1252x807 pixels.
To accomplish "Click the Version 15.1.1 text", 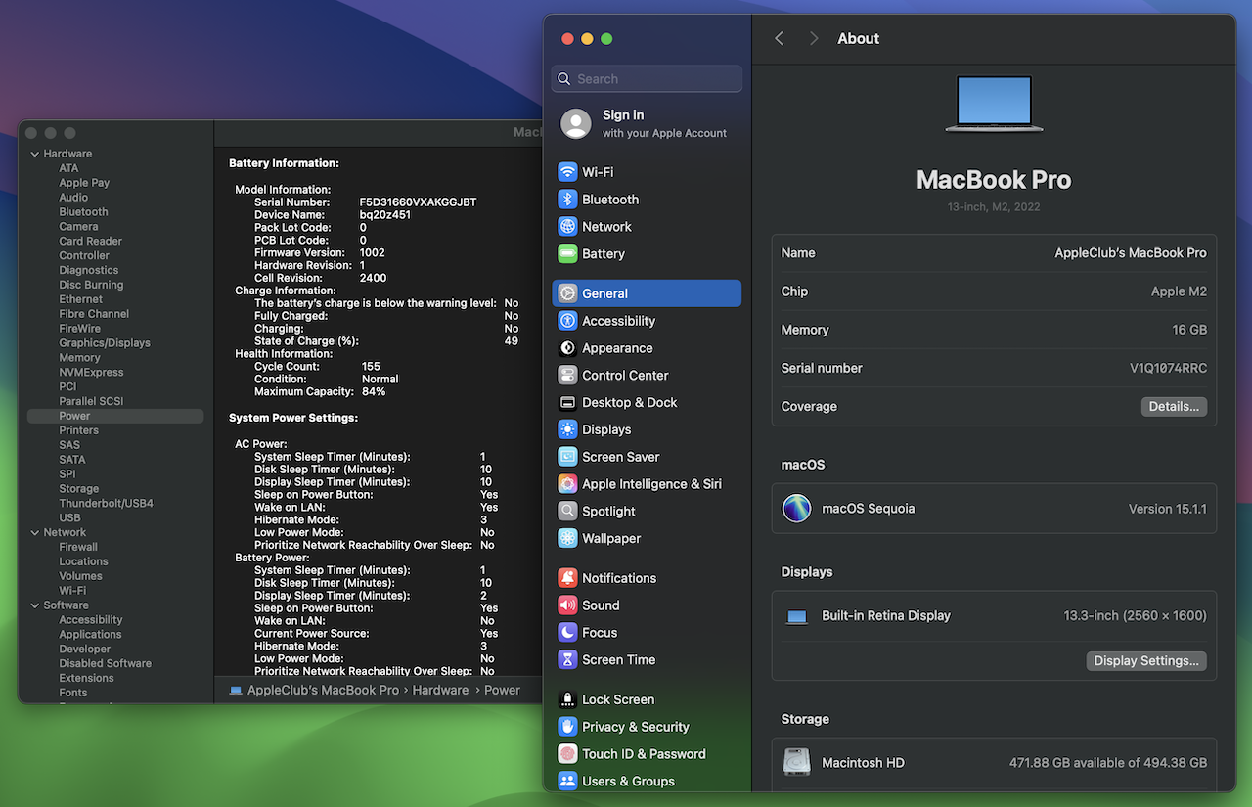I will click(1168, 510).
